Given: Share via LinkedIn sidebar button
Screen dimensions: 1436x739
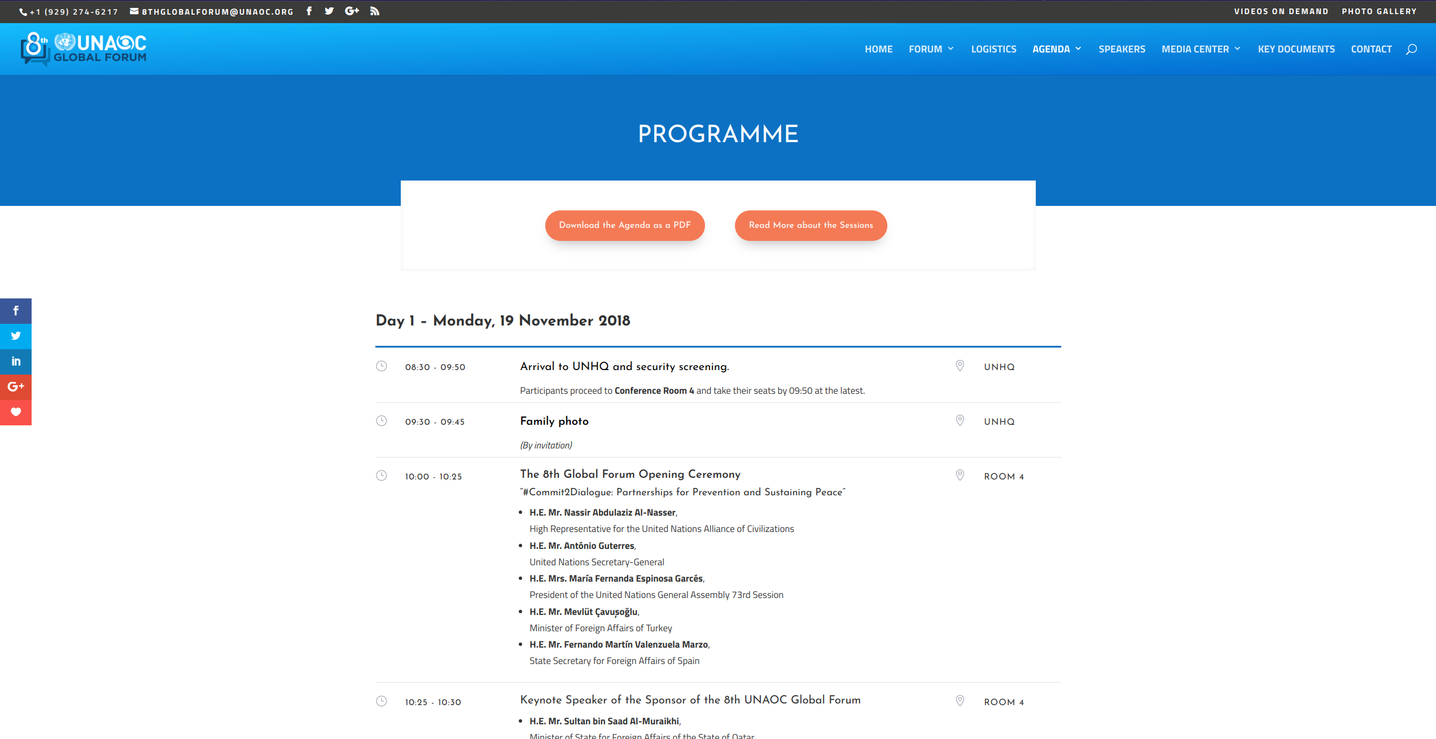Looking at the screenshot, I should 16,362.
